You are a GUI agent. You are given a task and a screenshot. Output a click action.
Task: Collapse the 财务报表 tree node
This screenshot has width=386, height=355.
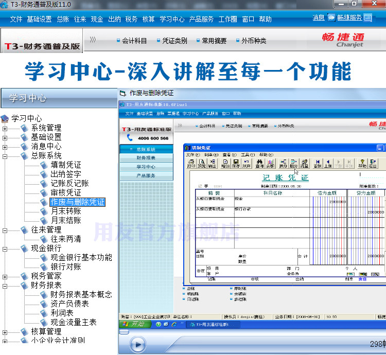(5, 286)
